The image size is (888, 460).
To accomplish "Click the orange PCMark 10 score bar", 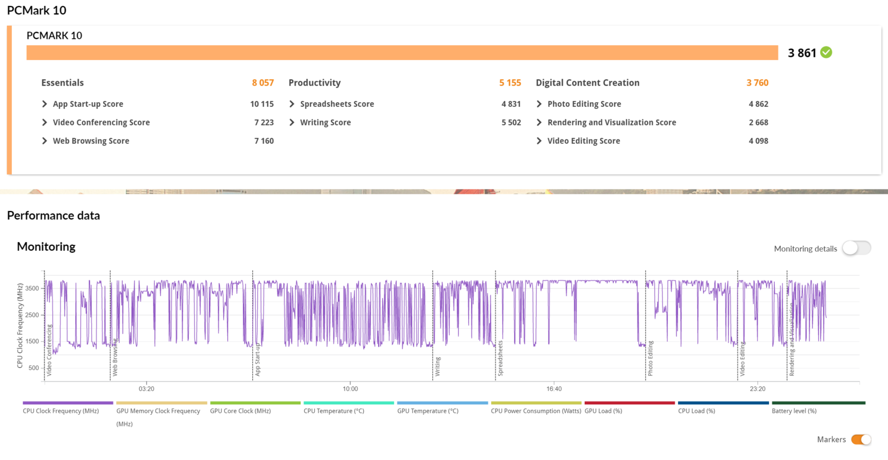I will point(402,53).
